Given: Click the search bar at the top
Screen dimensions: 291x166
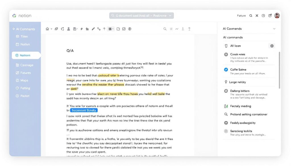Looking at the screenshot, I should [141, 16].
